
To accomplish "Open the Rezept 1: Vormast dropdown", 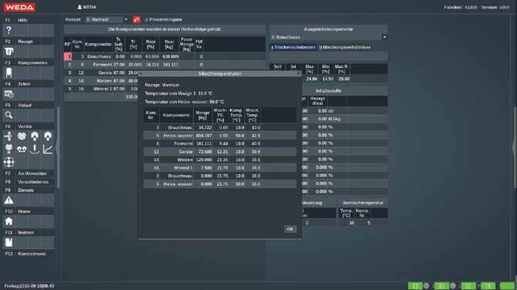I will (106, 20).
